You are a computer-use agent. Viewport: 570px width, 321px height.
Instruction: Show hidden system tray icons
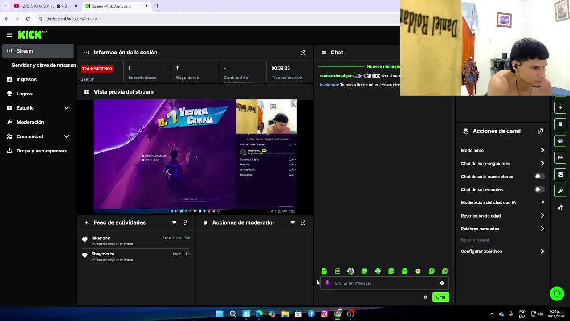coord(492,314)
